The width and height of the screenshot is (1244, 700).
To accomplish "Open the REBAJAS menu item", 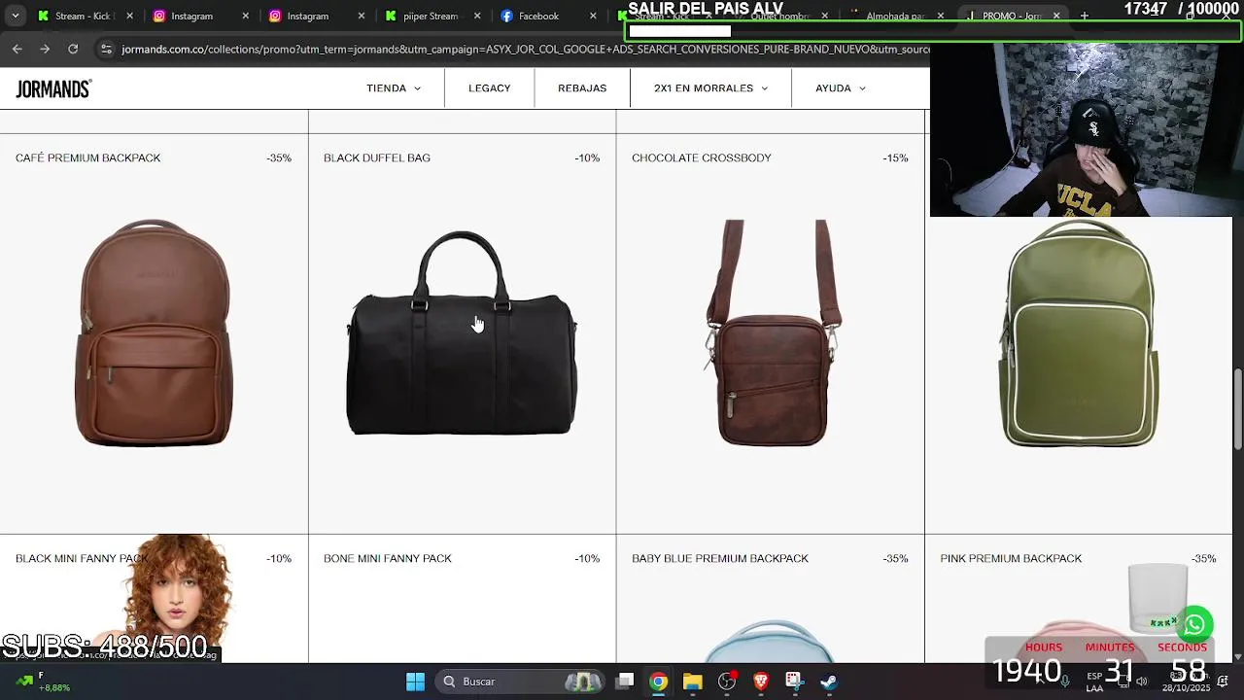I will pos(582,88).
